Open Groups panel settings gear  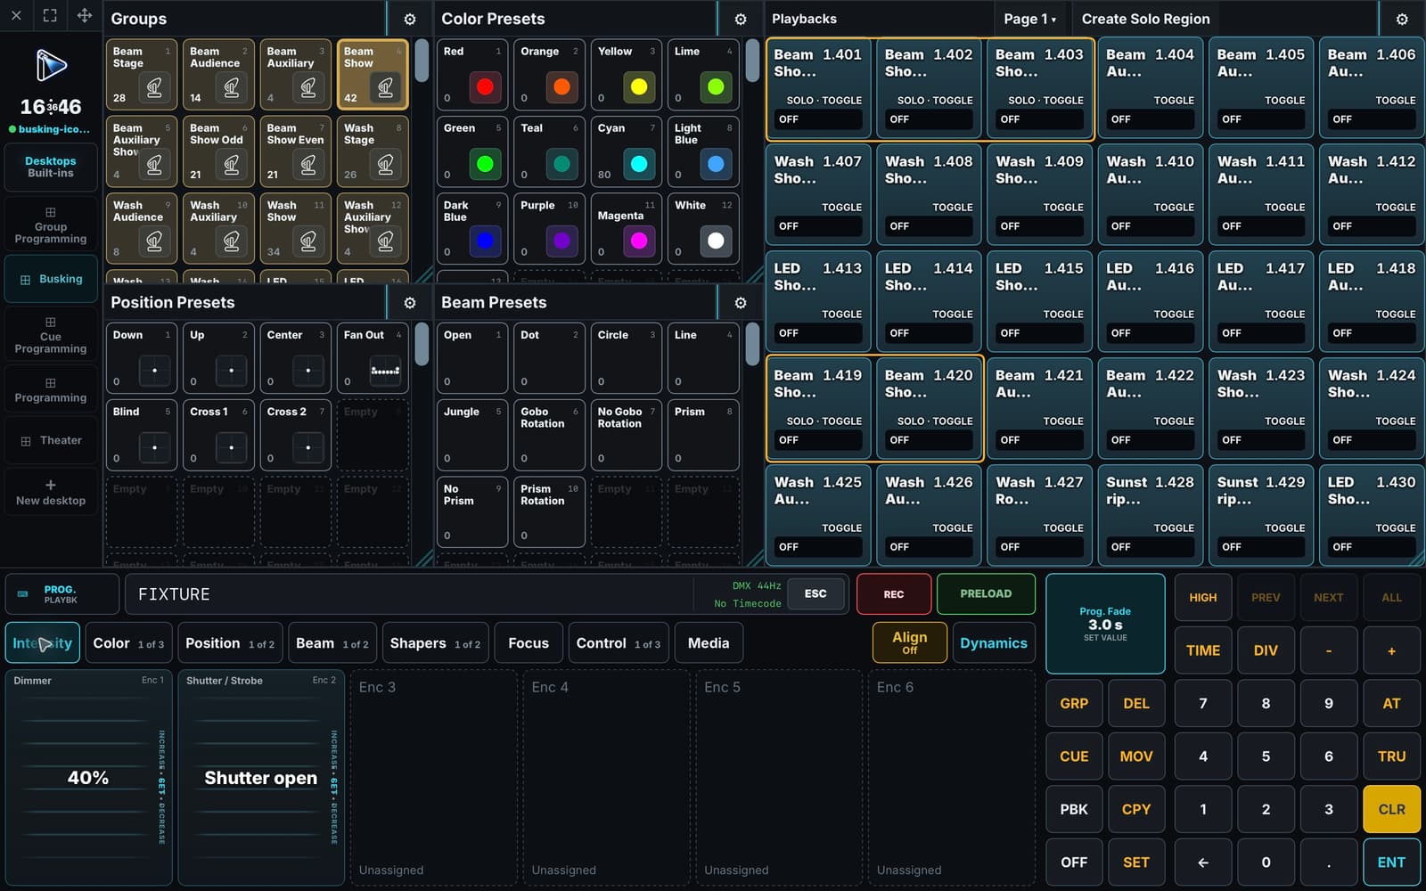(x=409, y=19)
